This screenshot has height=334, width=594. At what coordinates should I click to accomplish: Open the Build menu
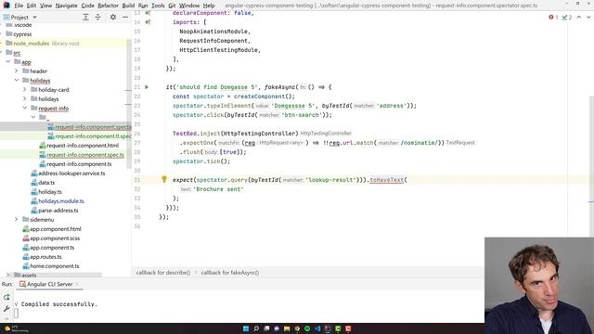(x=128, y=6)
